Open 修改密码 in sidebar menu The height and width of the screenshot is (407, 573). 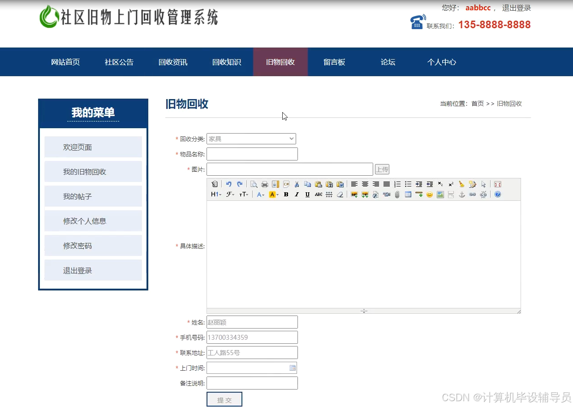tap(93, 246)
